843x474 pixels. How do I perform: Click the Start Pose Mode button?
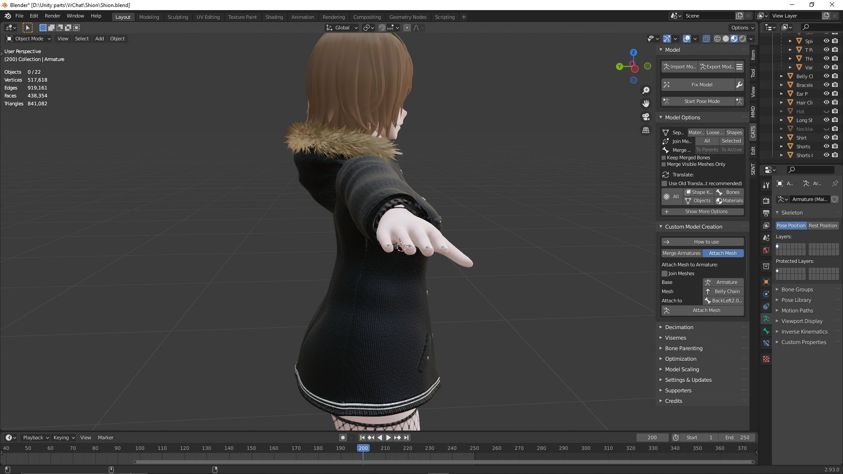coord(702,101)
